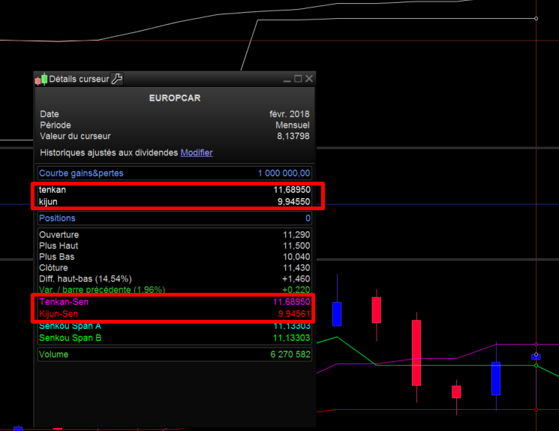Close the Détails curseur panel

309,79
